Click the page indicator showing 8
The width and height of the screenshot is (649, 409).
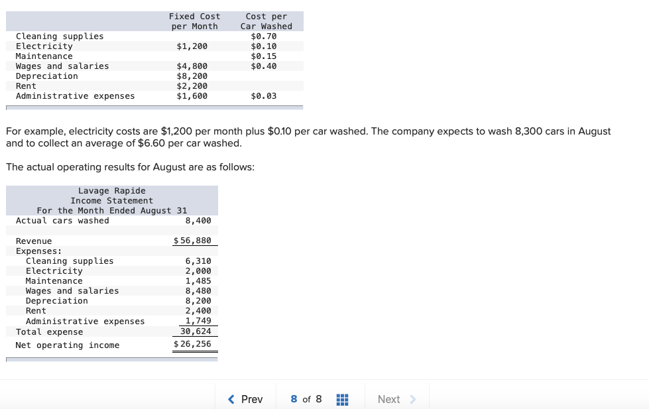coord(293,399)
